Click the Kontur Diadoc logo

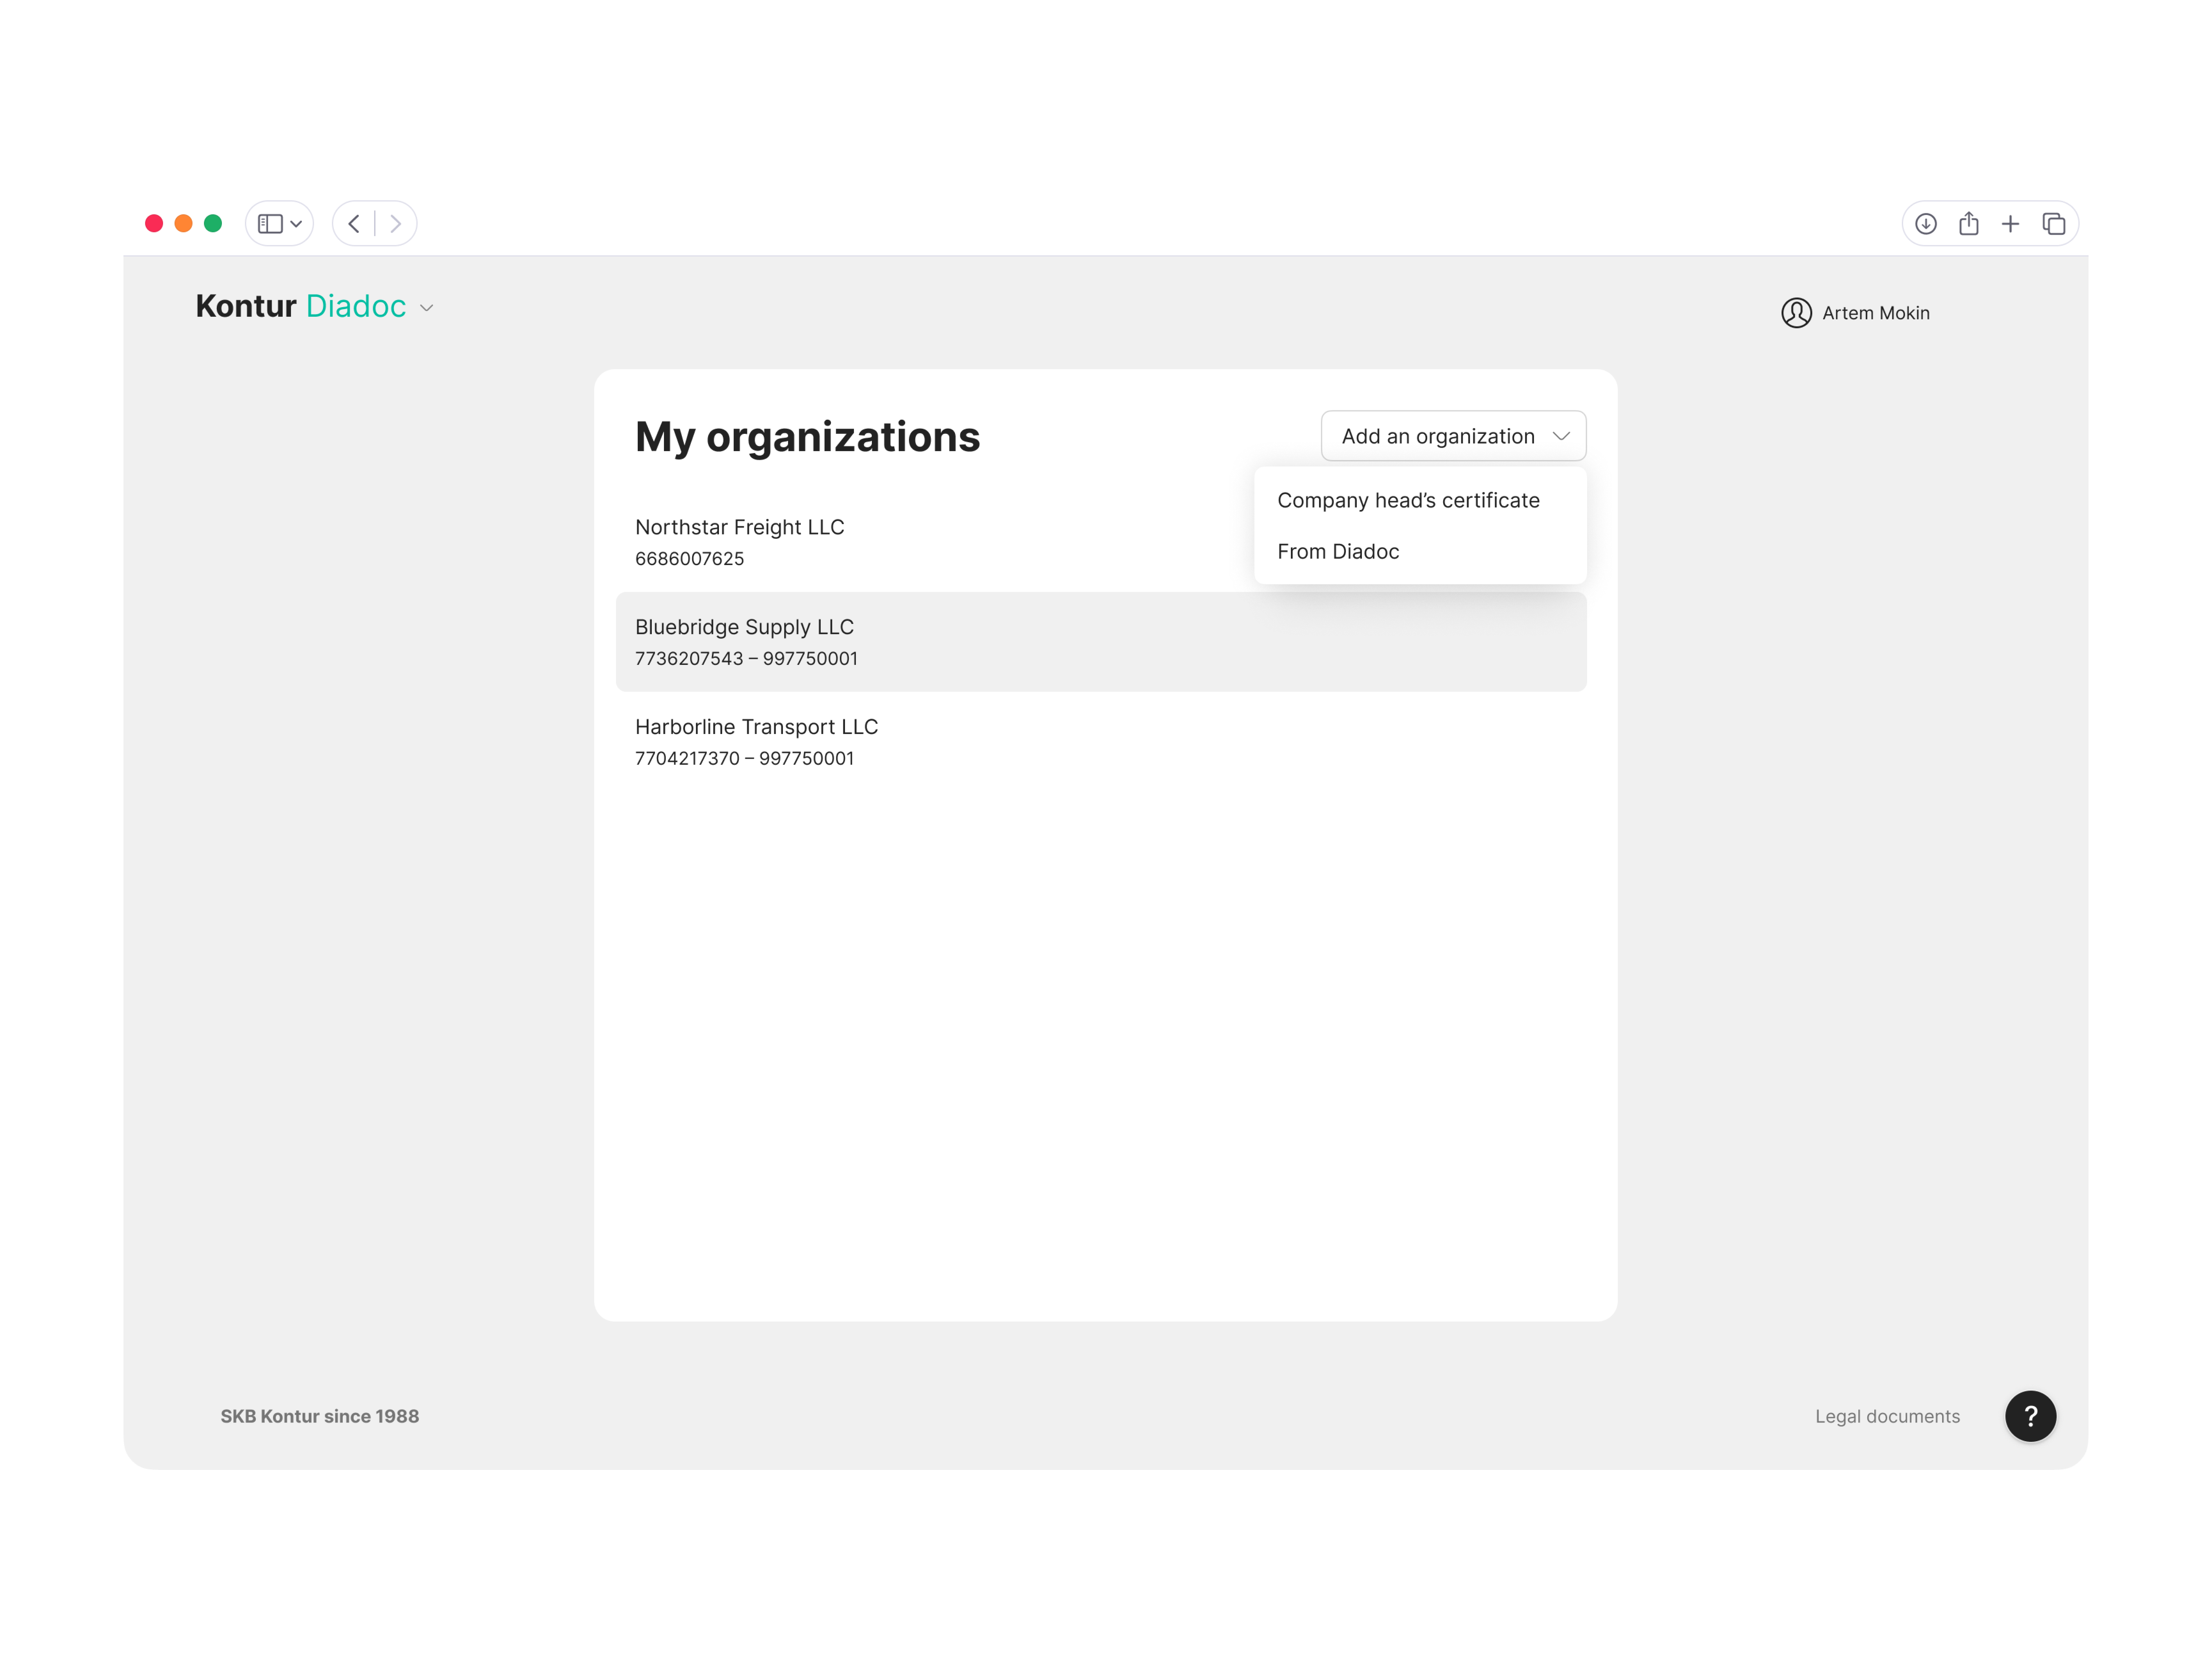pyautogui.click(x=301, y=306)
